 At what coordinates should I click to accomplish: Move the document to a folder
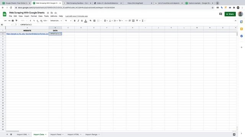coord(52,13)
